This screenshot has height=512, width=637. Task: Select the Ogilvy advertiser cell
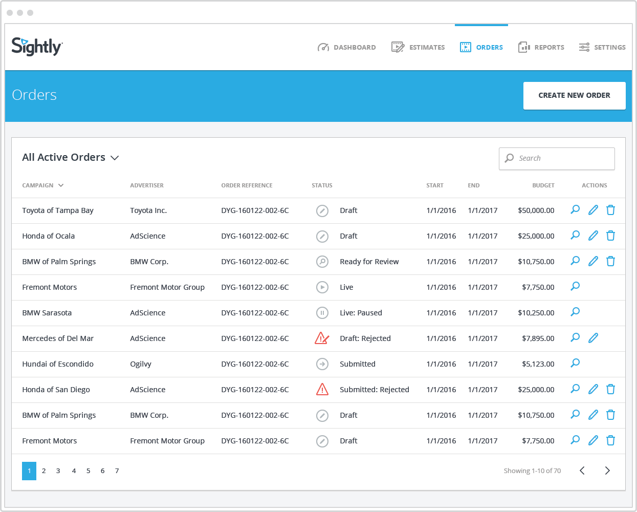pos(141,364)
